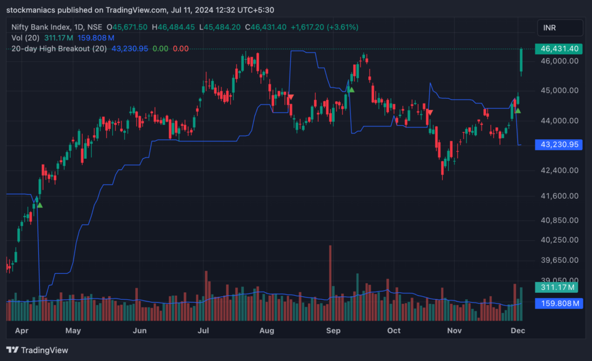Click the green up triangle marker in September

tap(351, 90)
